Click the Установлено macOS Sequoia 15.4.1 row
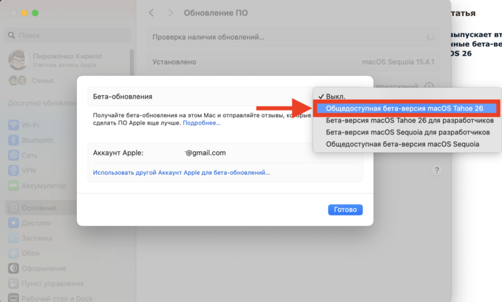The width and height of the screenshot is (502, 302). [293, 62]
